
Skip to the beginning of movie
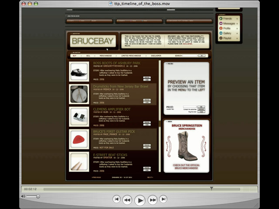(116, 199)
